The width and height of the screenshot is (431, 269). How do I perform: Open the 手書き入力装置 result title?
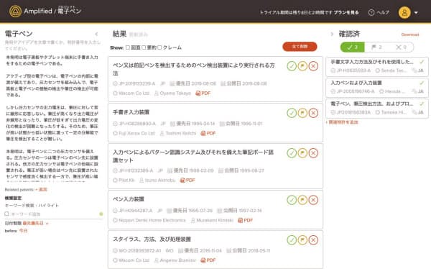[x=131, y=112]
